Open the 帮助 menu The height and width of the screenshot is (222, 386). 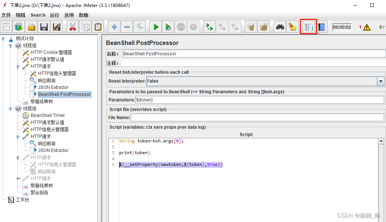click(83, 15)
